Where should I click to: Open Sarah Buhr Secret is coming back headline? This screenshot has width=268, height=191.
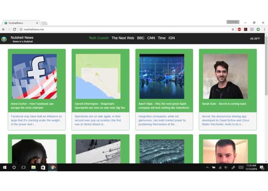(224, 104)
